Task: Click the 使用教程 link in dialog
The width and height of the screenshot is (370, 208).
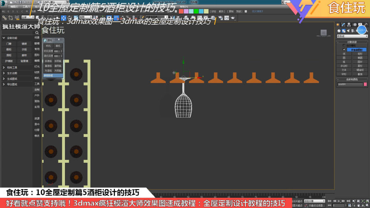Action: (x=49, y=76)
